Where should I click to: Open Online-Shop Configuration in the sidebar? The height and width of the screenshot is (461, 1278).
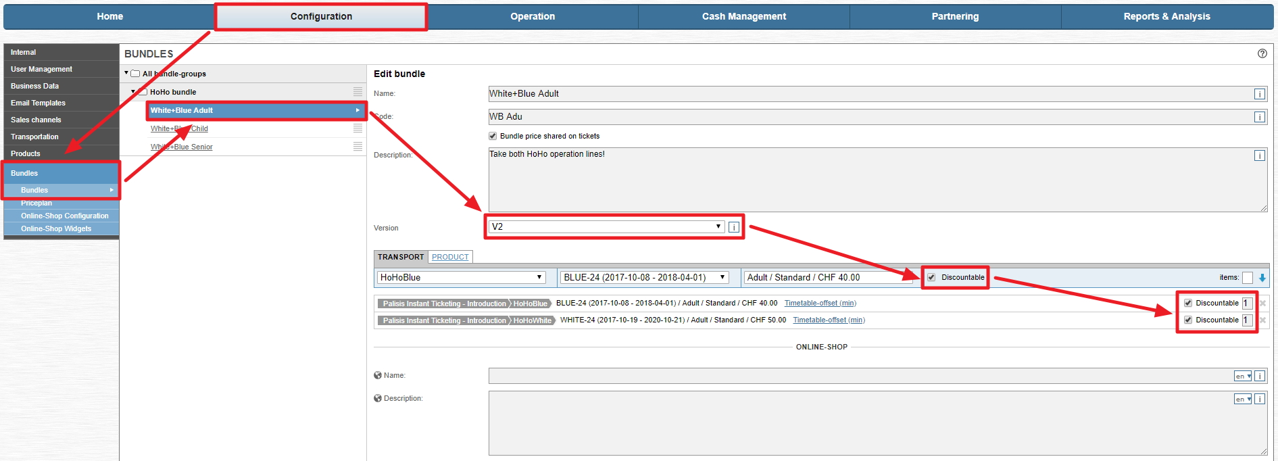pyautogui.click(x=62, y=216)
